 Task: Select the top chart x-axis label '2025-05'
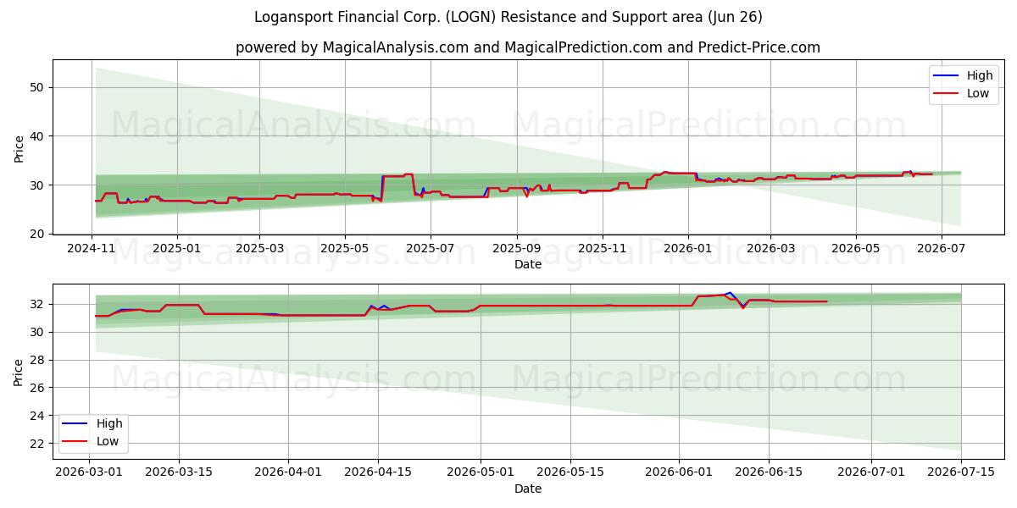pos(344,251)
